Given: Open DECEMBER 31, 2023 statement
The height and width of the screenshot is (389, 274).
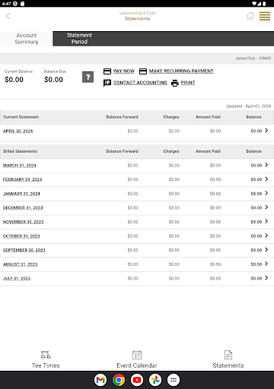Looking at the screenshot, I should (x=23, y=208).
